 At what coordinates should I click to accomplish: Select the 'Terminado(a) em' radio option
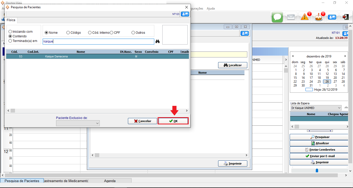[x=10, y=41]
